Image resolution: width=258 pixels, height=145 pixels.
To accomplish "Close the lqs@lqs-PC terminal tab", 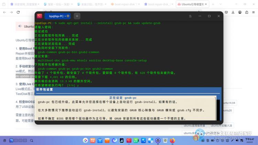I will (x=68, y=16).
